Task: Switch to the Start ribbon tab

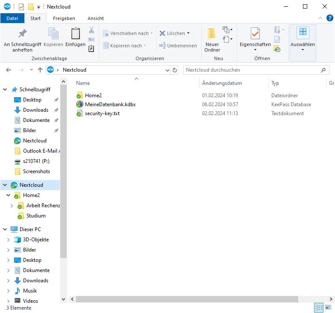Action: (35, 18)
